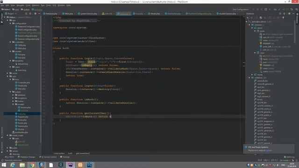Collapse the demo@localhost data source
Screen dimensions: 299x168
pos(247,22)
